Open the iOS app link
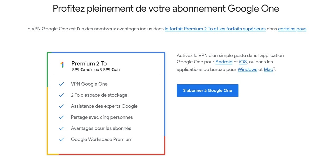Image resolution: width=331 pixels, height=165 pixels. 243,62
